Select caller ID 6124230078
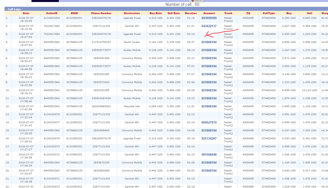Image resolution: width=328 pixels, height=188 pixels. click(52, 114)
